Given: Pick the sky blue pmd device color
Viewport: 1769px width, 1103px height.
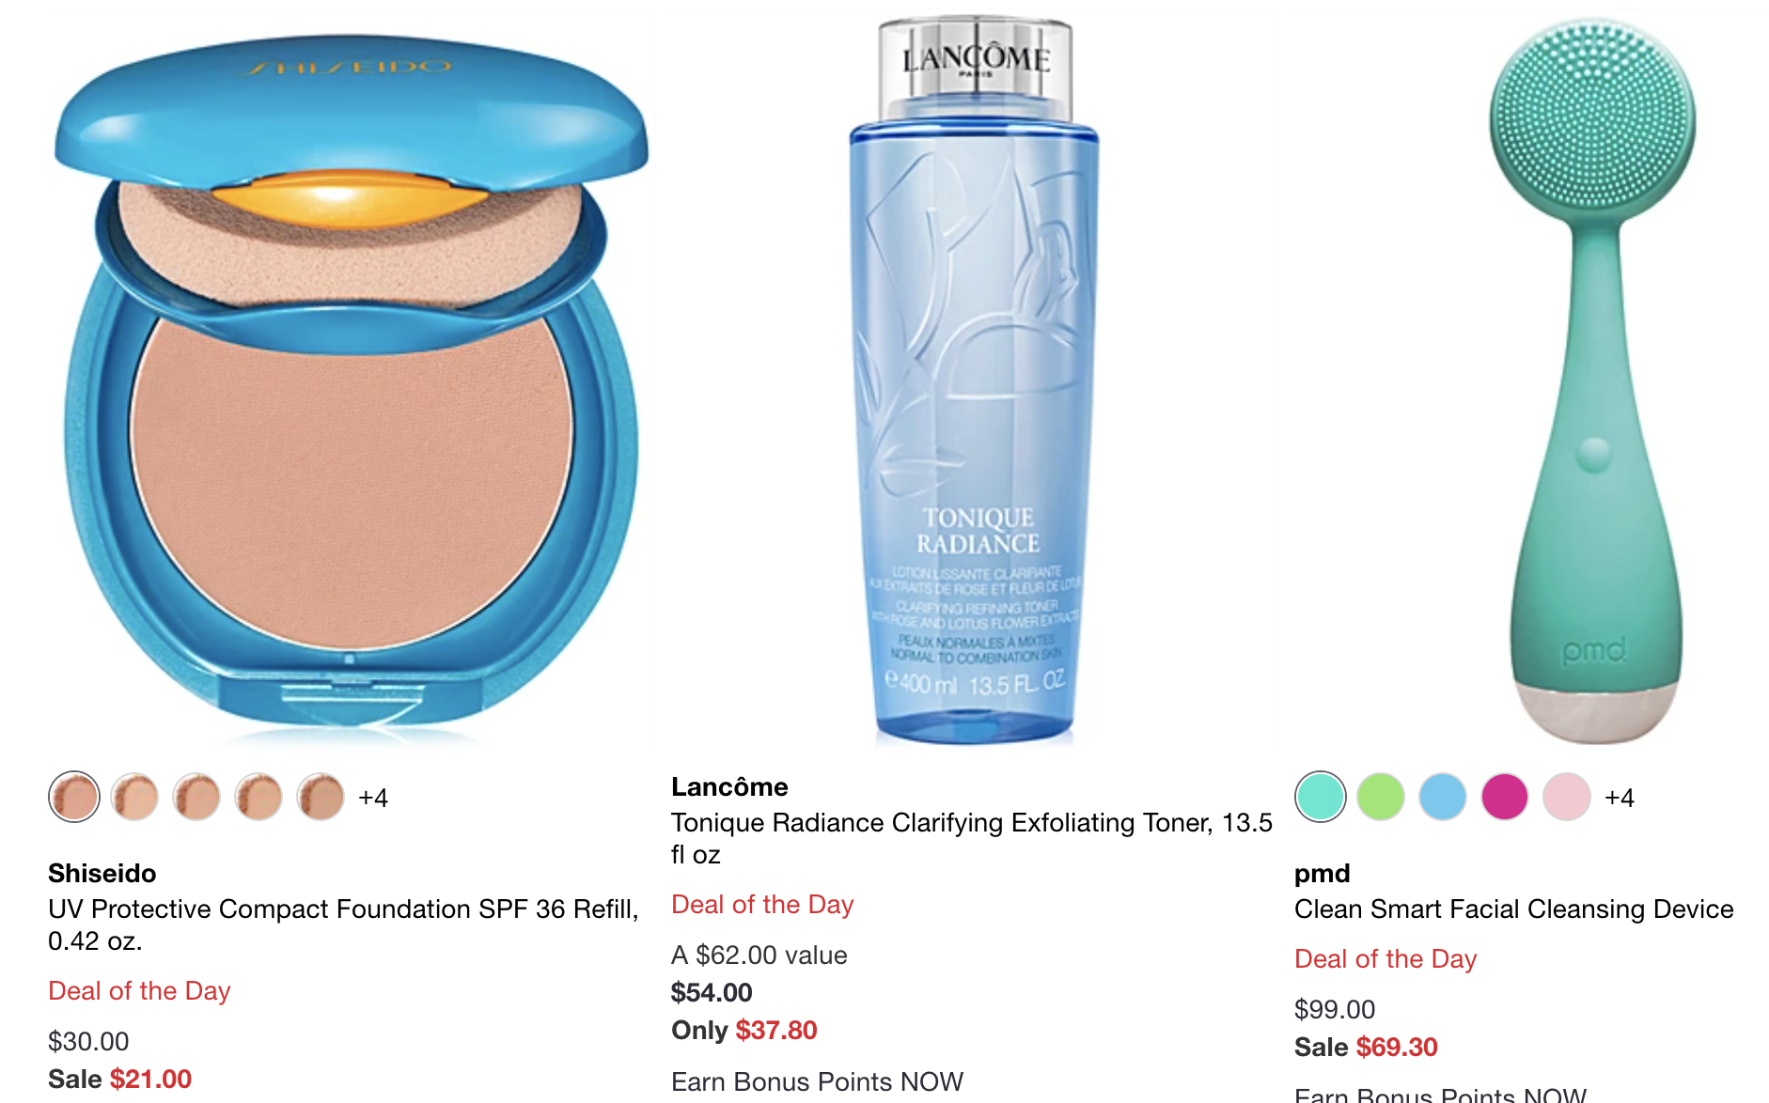Looking at the screenshot, I should point(1443,797).
